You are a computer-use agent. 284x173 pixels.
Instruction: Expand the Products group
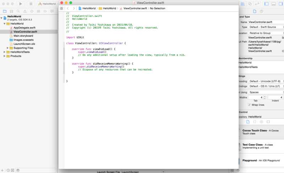4,56
